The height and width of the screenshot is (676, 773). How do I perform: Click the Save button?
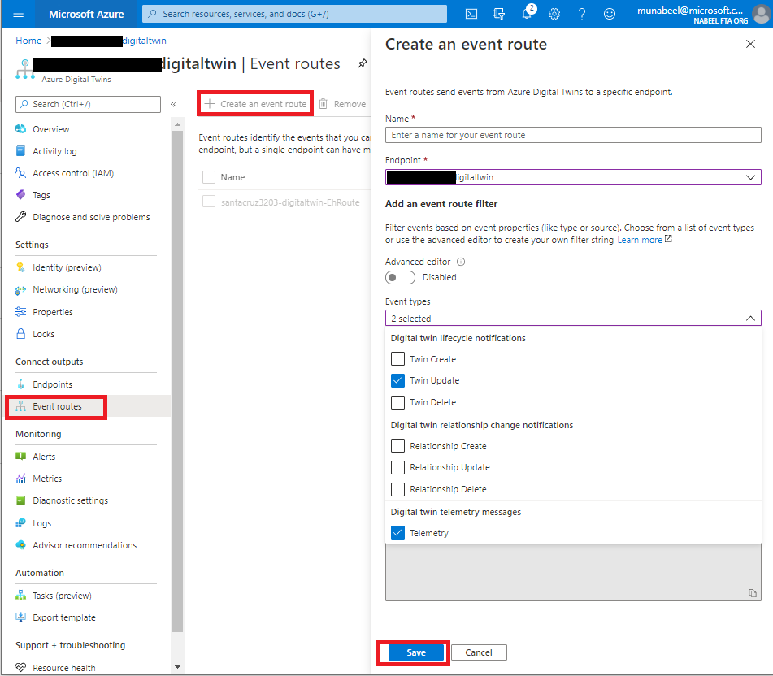[x=416, y=652]
